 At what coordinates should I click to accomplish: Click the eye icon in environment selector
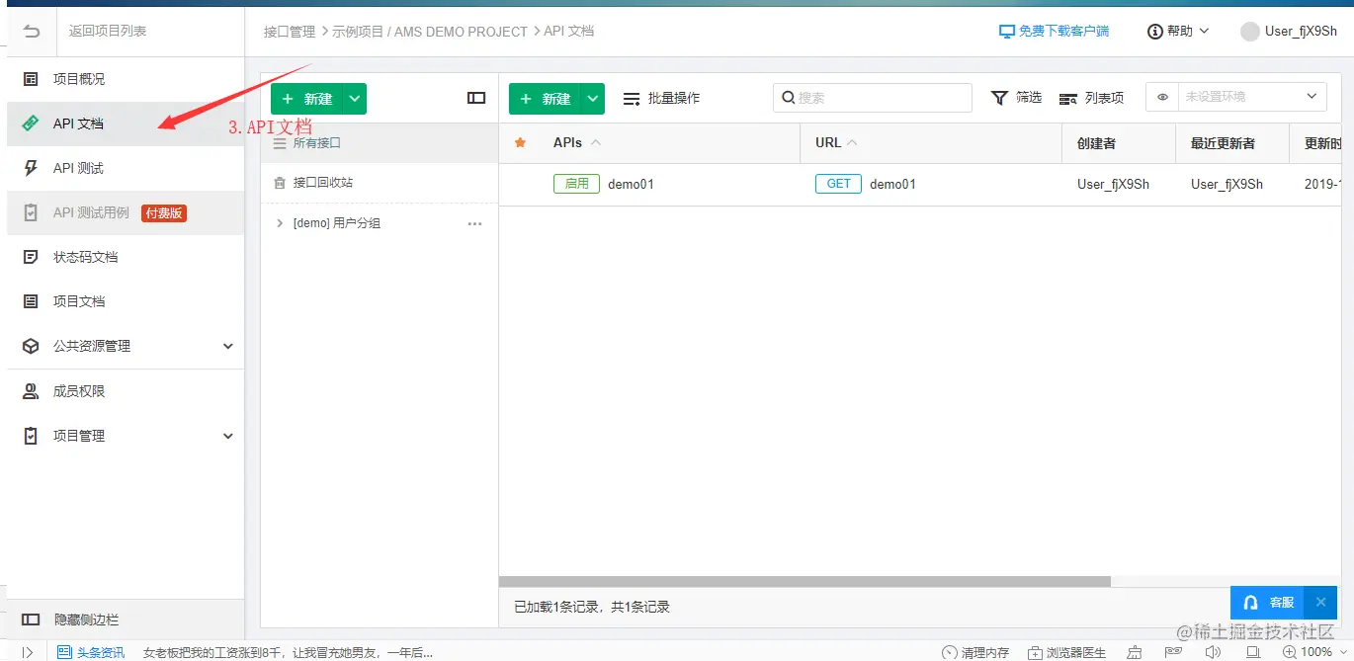1163,97
